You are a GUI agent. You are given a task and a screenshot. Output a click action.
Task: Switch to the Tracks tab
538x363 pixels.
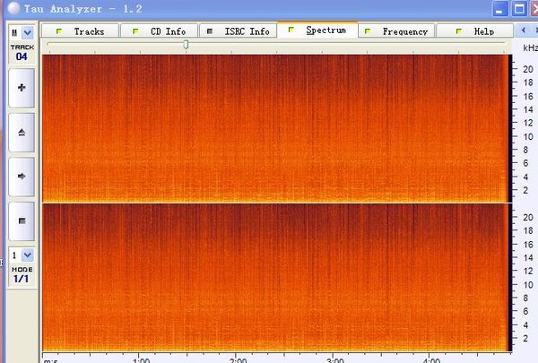pos(81,31)
